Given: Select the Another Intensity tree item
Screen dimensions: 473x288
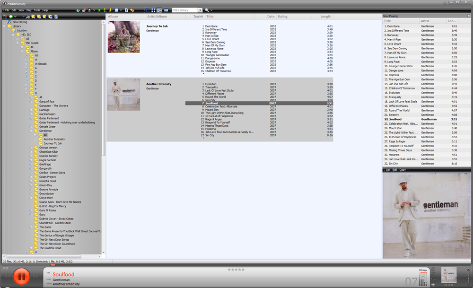Looking at the screenshot, I should [x=54, y=140].
